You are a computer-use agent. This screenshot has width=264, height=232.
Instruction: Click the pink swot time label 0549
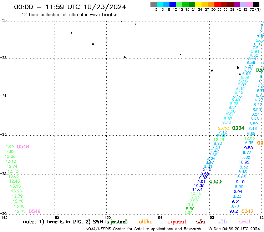tap(35, 211)
